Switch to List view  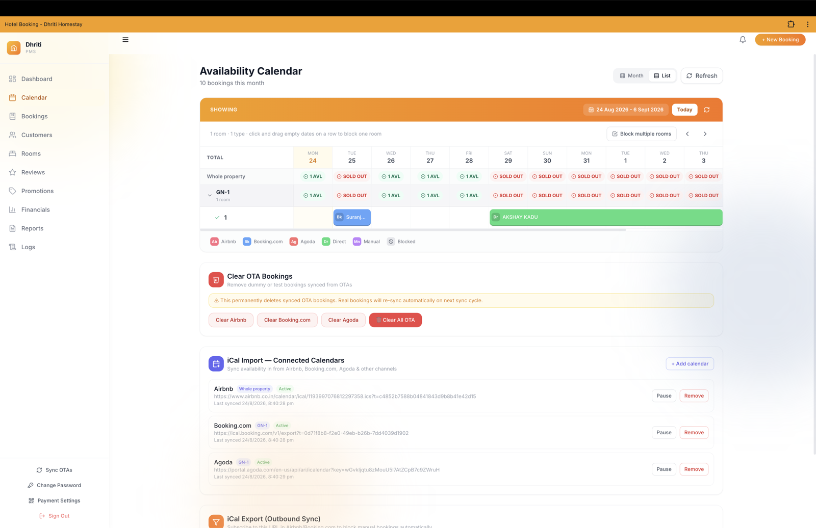pyautogui.click(x=662, y=75)
